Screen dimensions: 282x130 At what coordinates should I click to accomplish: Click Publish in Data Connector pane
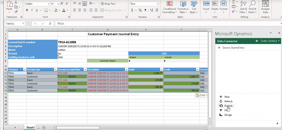[226, 106]
